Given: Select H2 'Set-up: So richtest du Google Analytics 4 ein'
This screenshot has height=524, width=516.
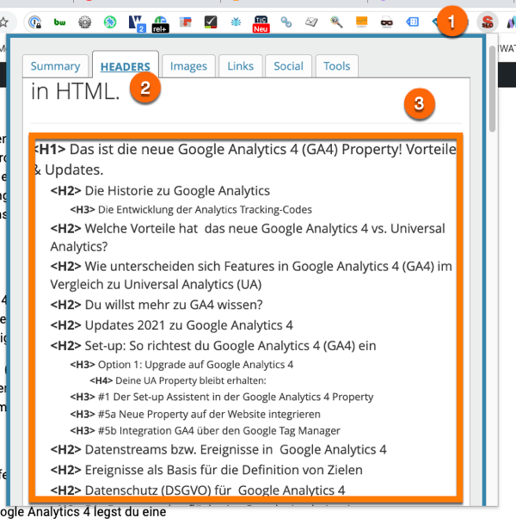Looking at the screenshot, I should point(213,346).
